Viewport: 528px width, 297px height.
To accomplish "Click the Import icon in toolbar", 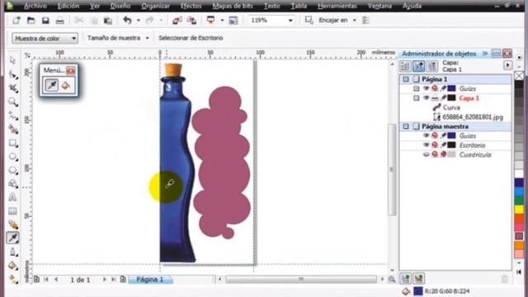I will (x=177, y=20).
